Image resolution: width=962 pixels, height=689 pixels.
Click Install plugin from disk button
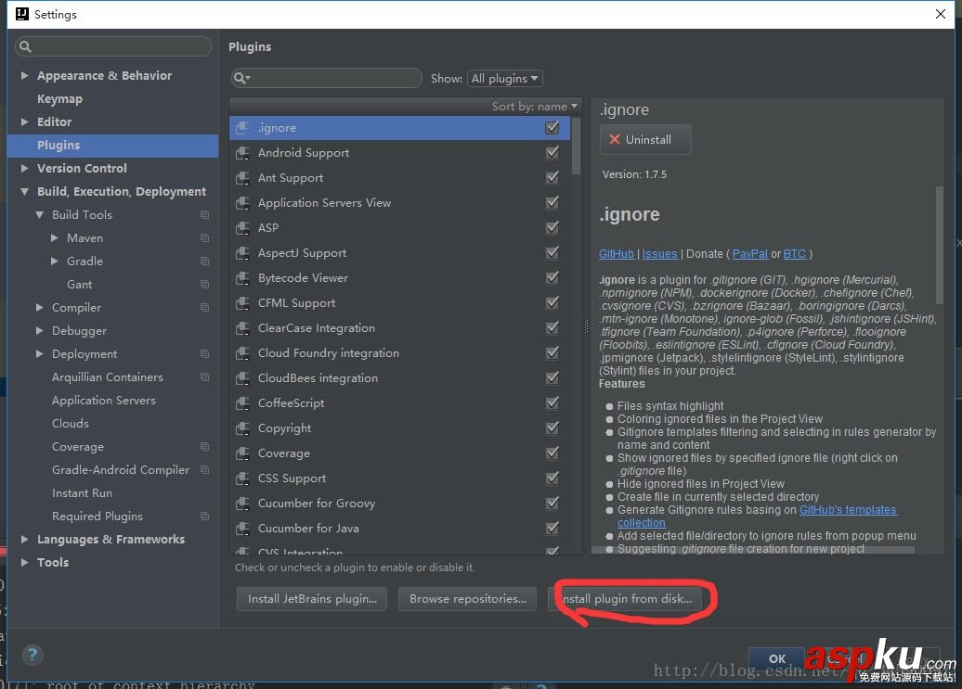point(626,599)
